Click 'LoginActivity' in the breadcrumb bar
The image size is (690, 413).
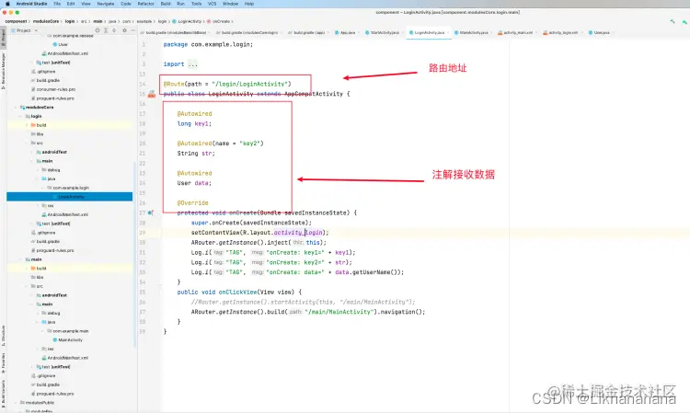190,21
